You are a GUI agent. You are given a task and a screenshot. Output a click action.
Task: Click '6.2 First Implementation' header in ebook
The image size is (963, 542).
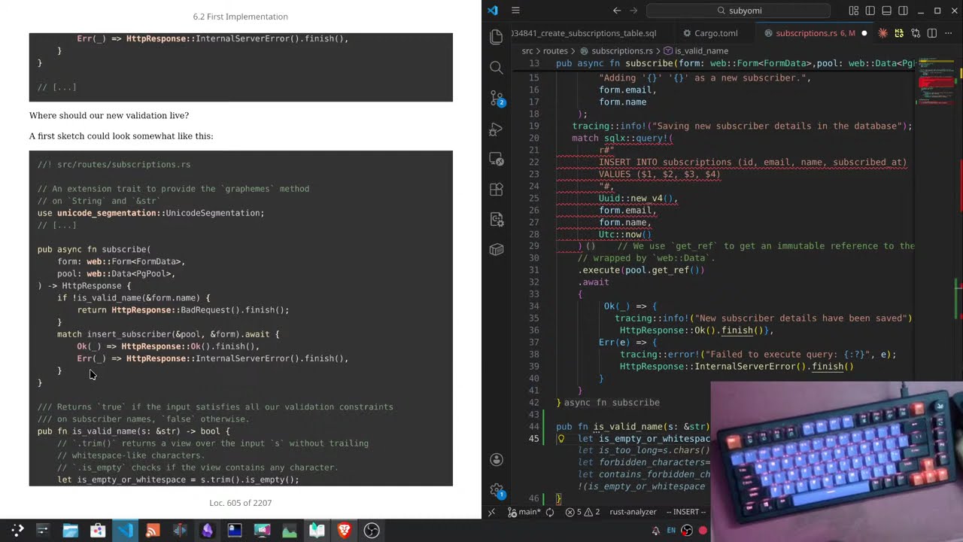click(241, 17)
